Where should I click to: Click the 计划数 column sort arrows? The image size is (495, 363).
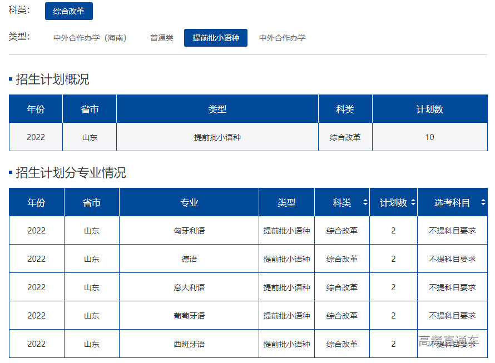413,203
